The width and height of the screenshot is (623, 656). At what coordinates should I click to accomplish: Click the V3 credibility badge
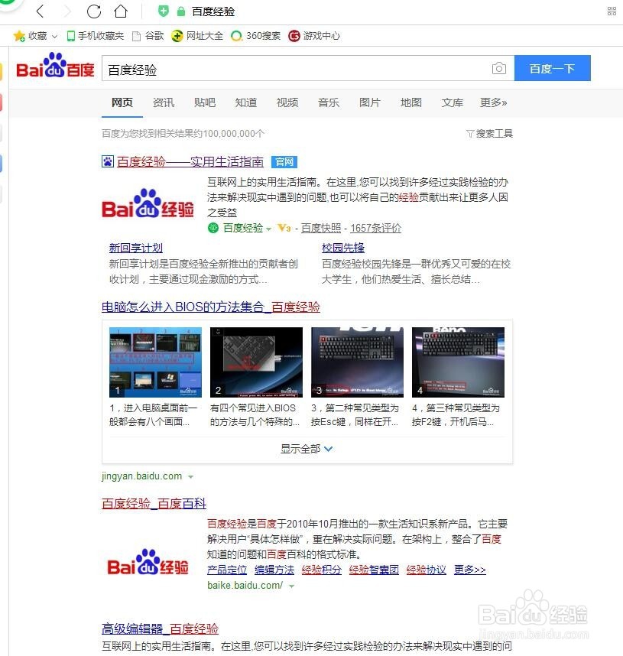[284, 228]
